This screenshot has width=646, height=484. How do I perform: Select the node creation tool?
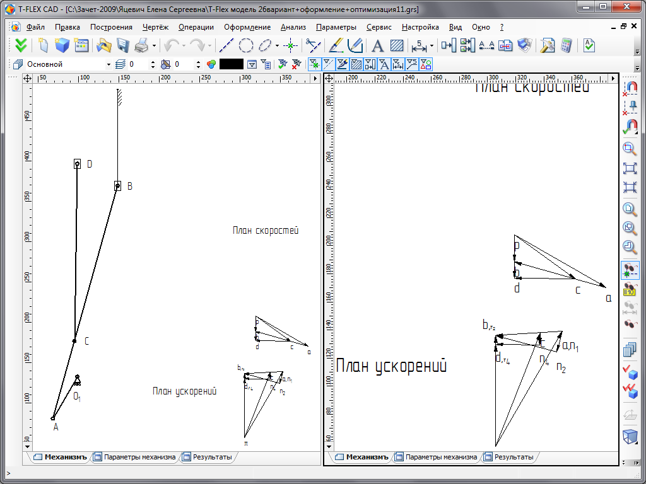pos(291,45)
